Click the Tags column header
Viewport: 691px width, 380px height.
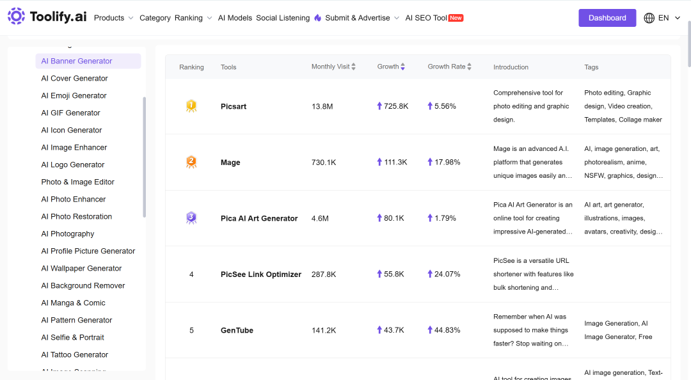tap(591, 67)
